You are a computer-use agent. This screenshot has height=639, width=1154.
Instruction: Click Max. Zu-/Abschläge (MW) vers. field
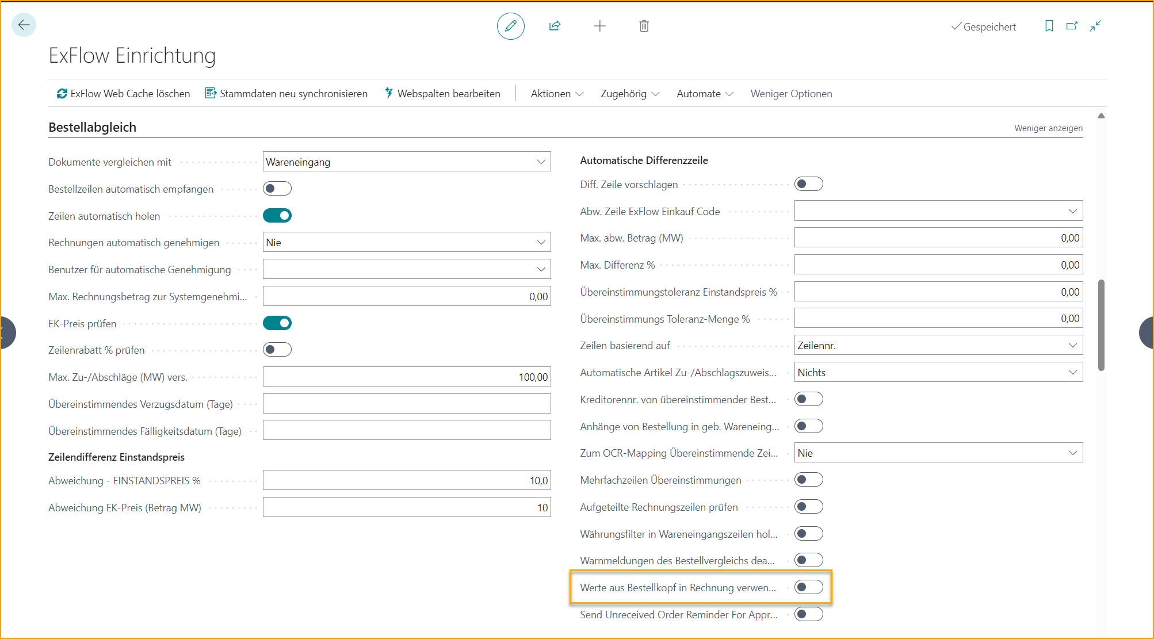(407, 377)
